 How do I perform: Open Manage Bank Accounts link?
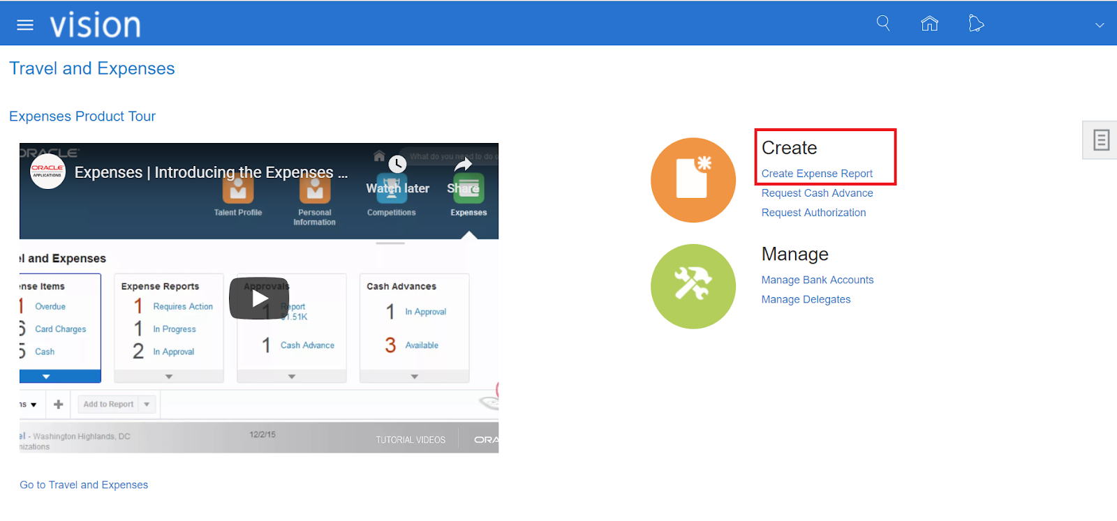point(818,280)
